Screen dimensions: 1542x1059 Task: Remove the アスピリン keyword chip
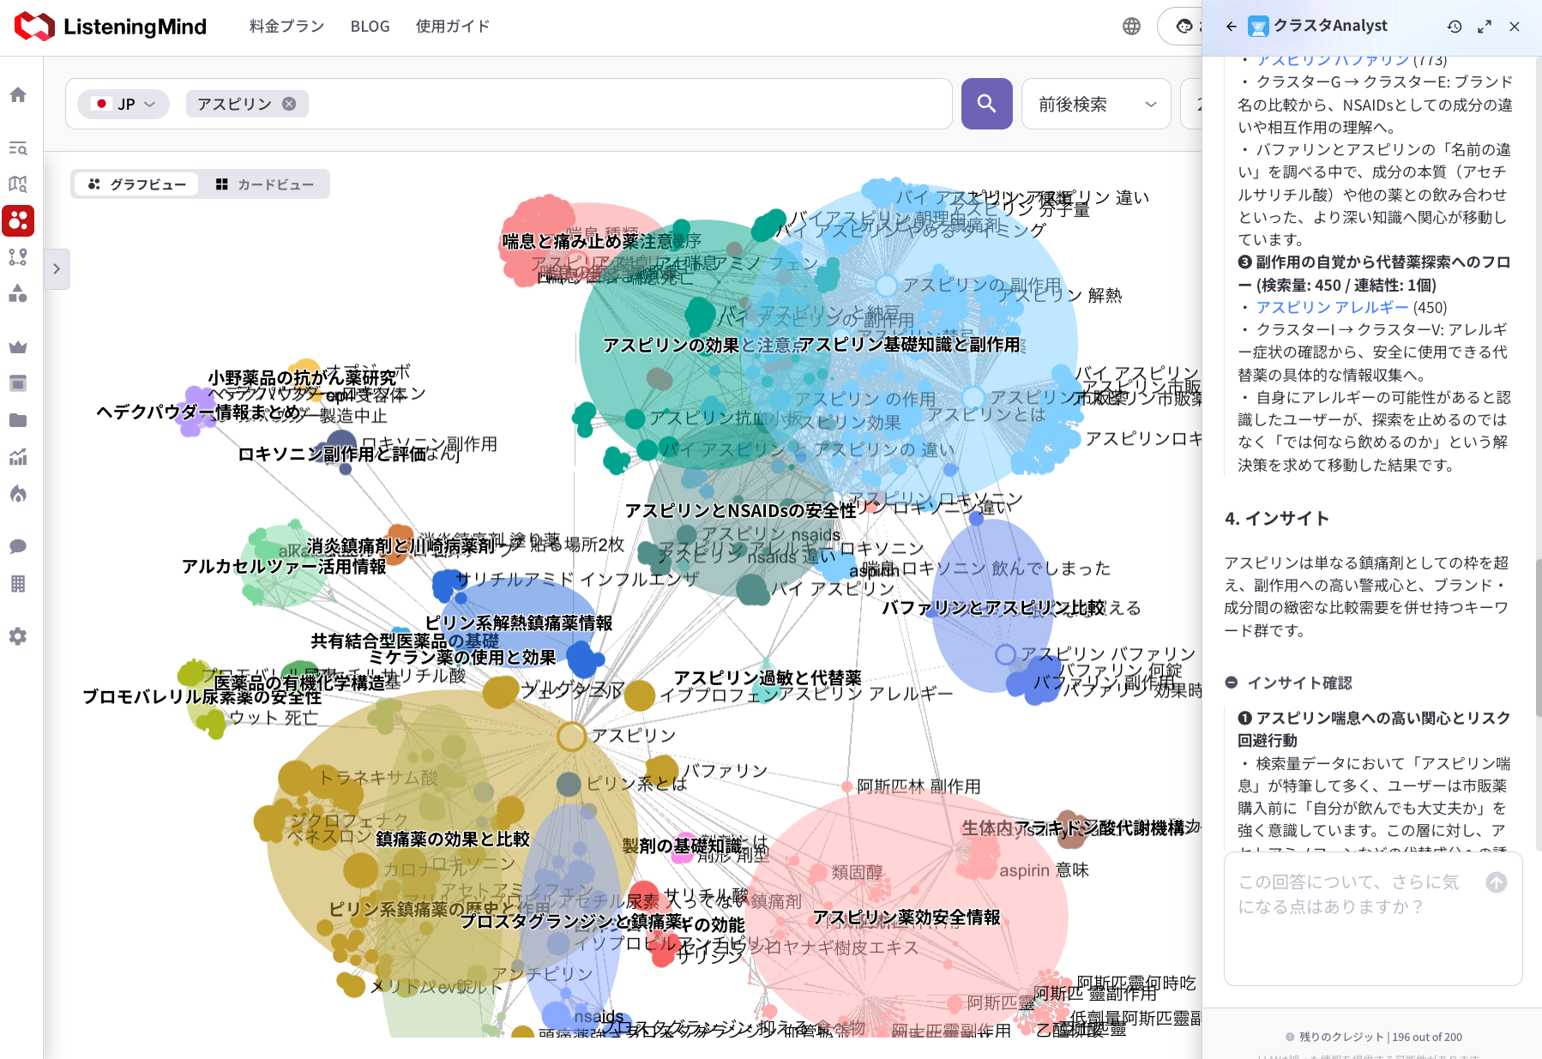click(x=289, y=104)
